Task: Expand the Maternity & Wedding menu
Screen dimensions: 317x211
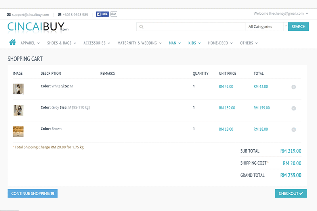Action: (139, 43)
